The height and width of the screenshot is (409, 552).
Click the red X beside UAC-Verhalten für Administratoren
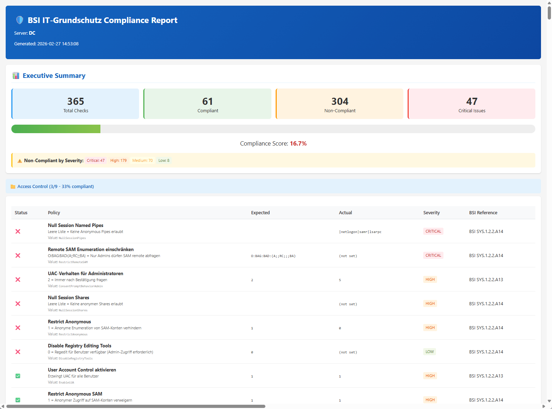[18, 279]
